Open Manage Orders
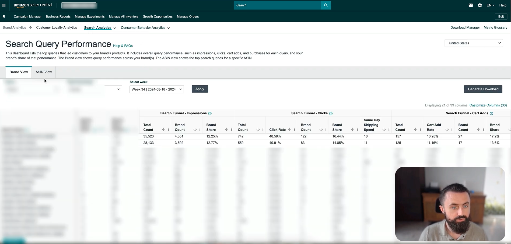The height and width of the screenshot is (244, 511). coord(188,16)
